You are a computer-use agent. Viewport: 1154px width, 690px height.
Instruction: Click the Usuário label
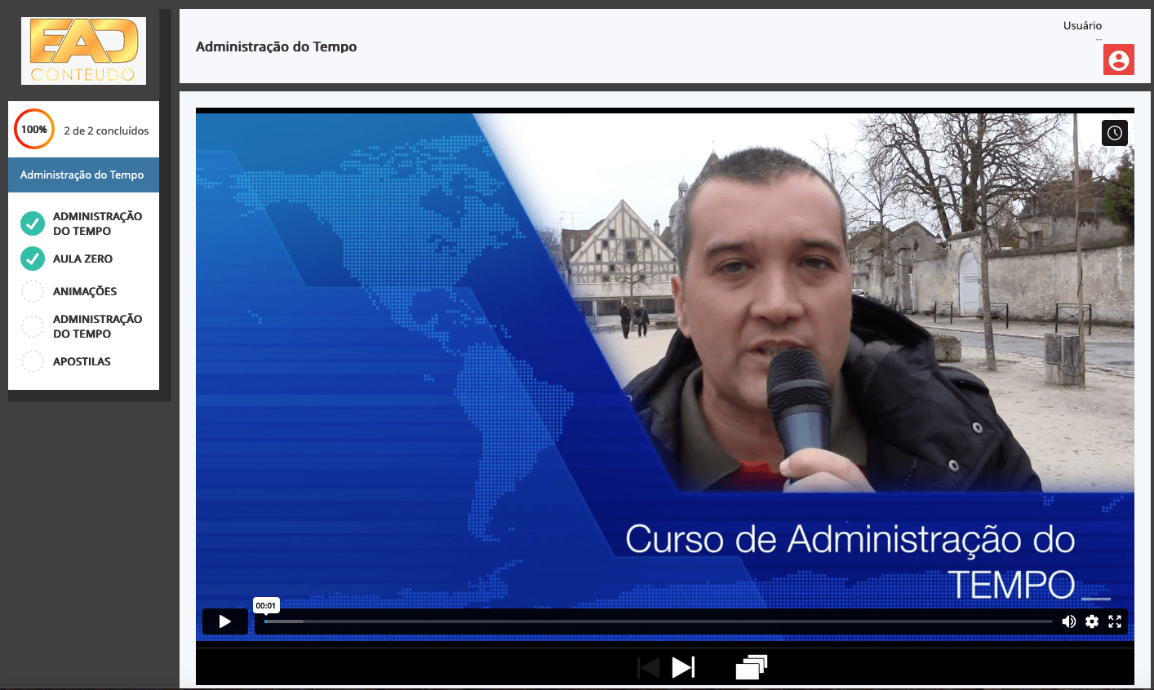1082,25
